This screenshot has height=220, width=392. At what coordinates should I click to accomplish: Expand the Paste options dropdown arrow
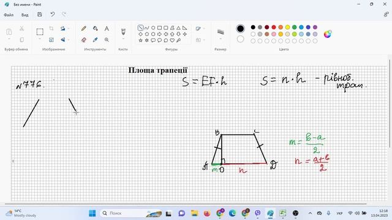[x=9, y=39]
